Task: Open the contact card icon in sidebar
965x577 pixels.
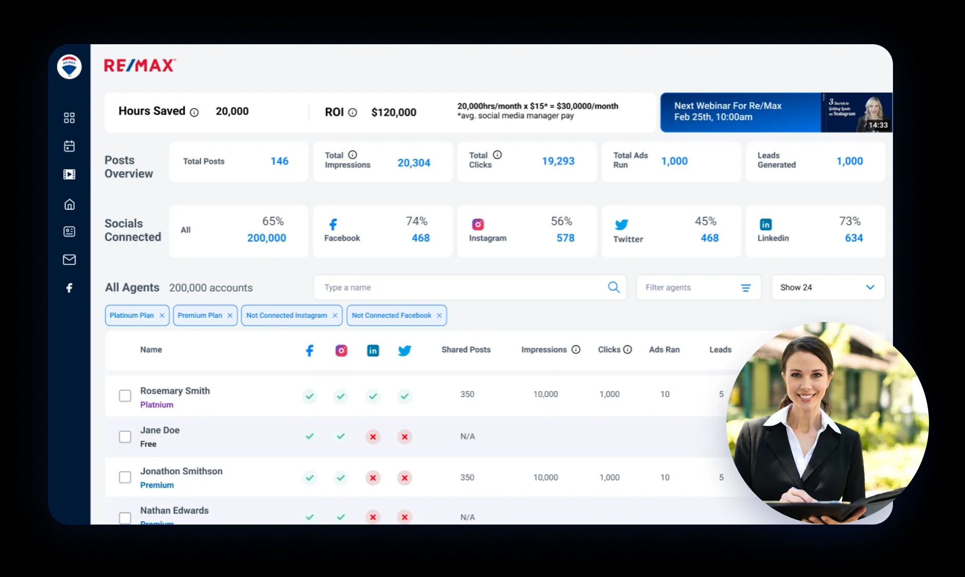Action: coord(69,231)
